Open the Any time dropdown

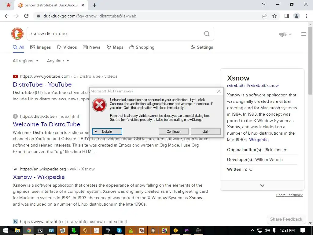(58, 61)
